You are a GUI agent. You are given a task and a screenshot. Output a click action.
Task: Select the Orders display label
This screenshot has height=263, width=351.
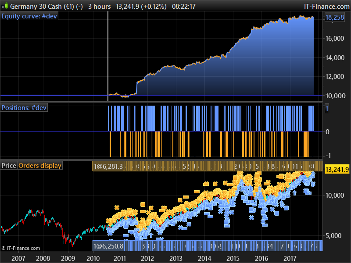tap(39, 165)
